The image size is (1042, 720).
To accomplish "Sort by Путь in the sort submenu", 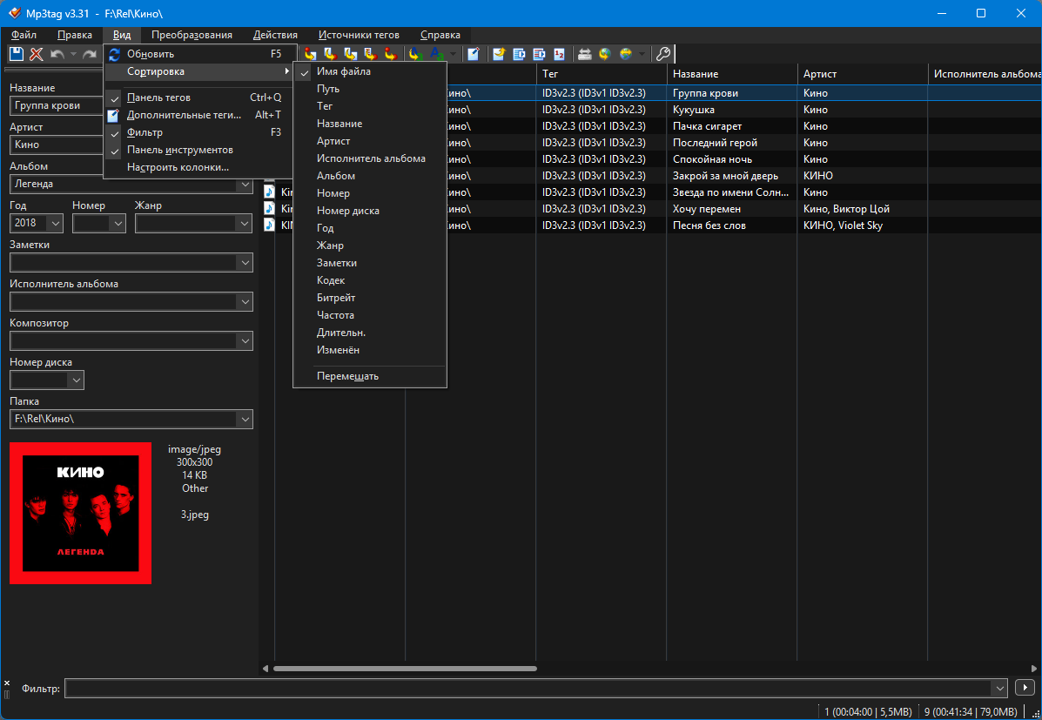I will tap(369, 89).
